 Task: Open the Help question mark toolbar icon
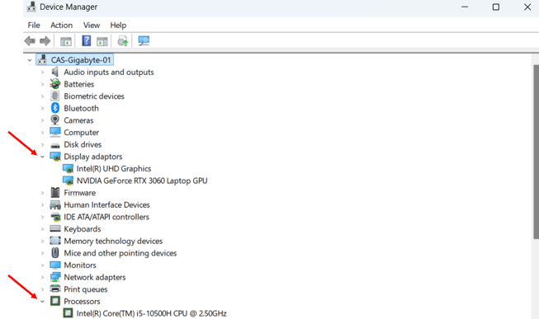point(87,41)
